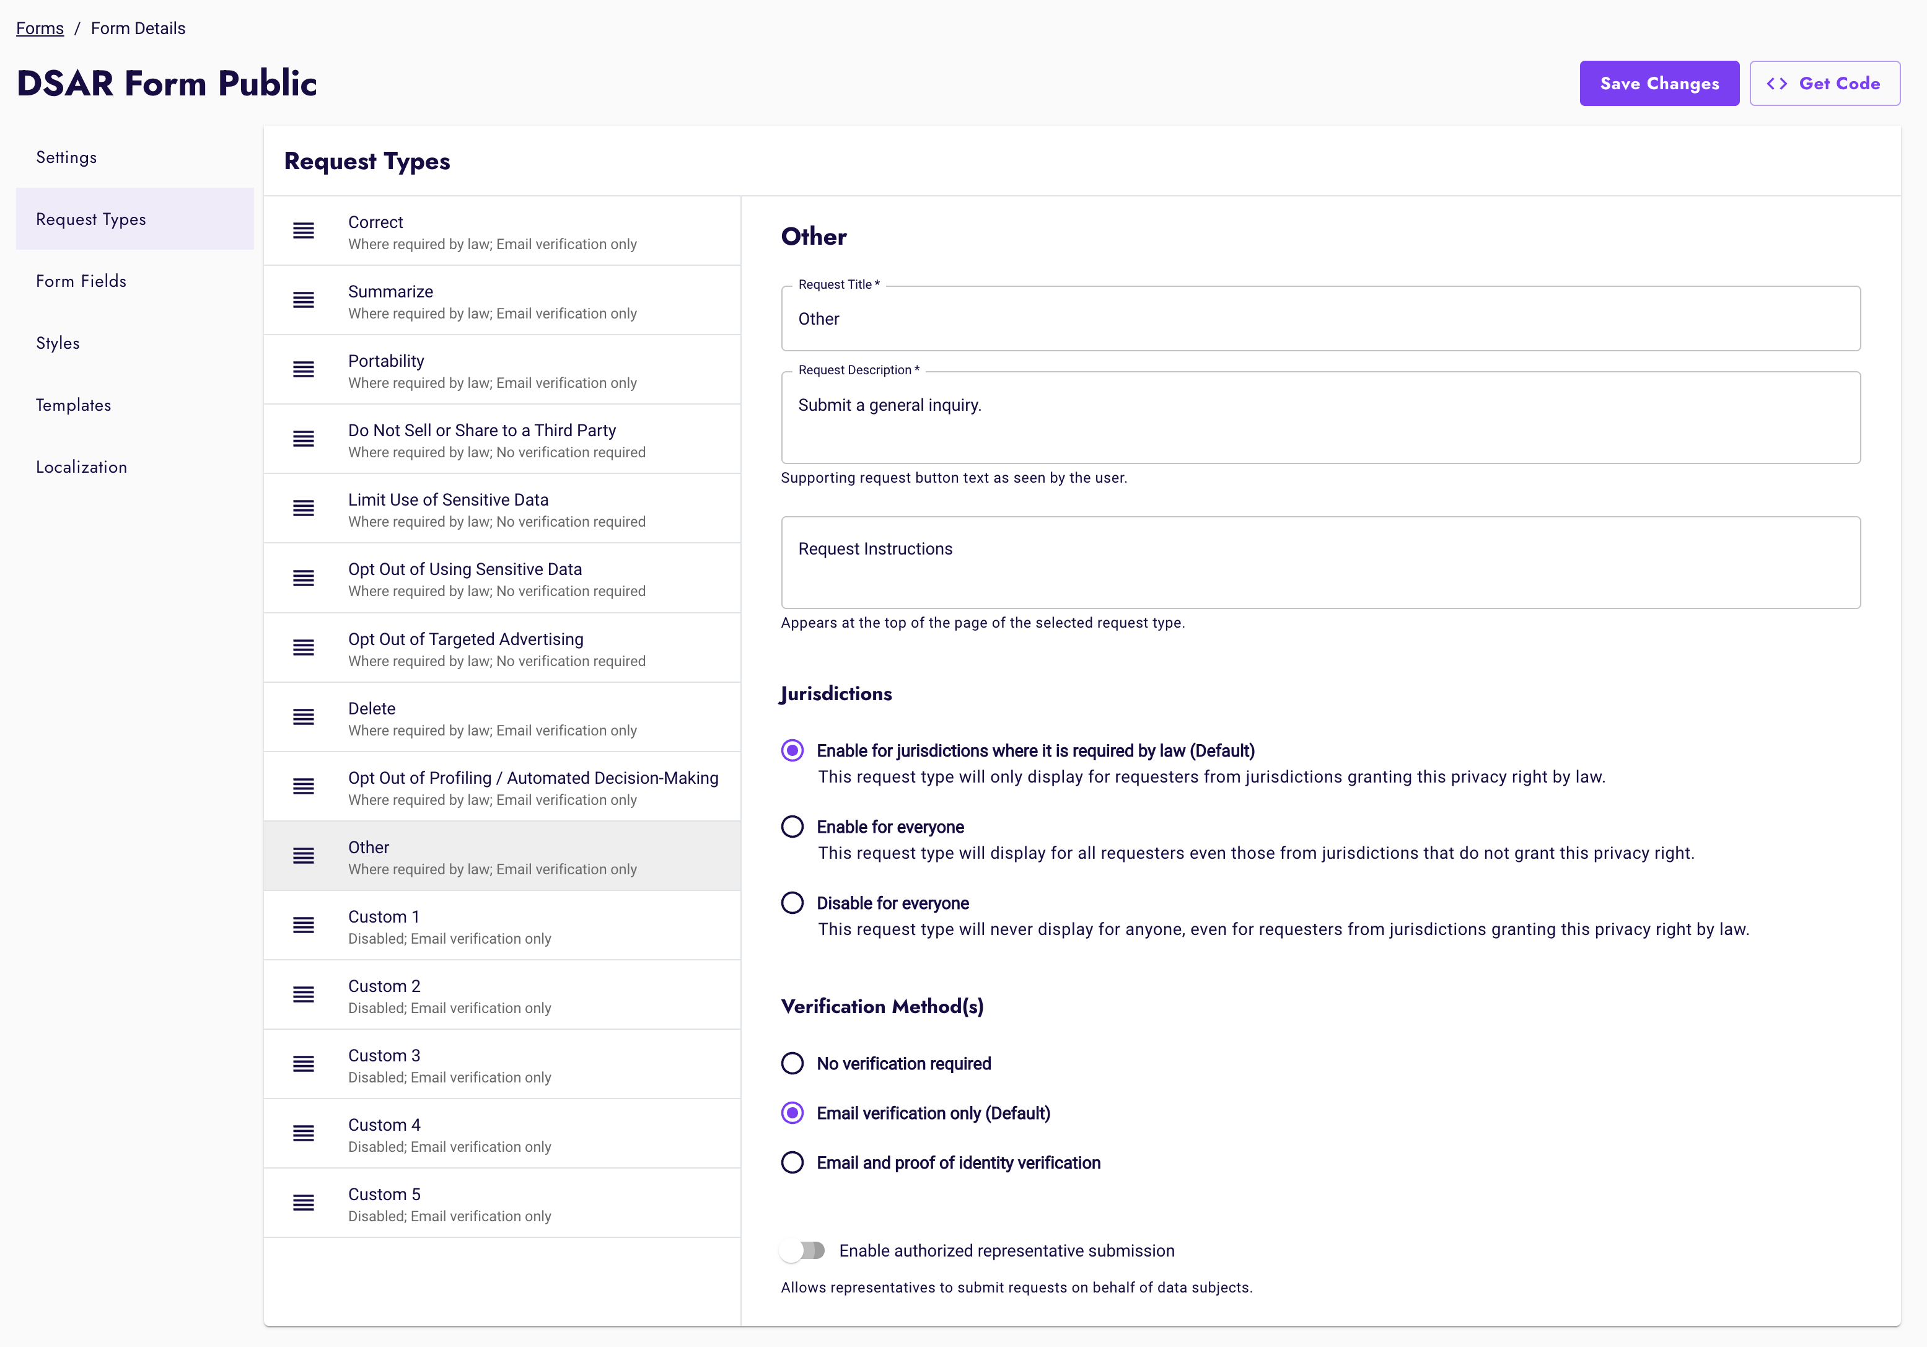Open the Settings section in sidebar
This screenshot has width=1927, height=1347.
pyautogui.click(x=66, y=157)
